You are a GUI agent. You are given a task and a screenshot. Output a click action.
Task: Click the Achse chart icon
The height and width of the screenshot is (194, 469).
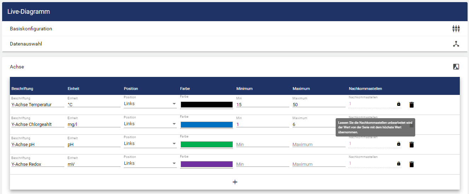tap(456, 67)
